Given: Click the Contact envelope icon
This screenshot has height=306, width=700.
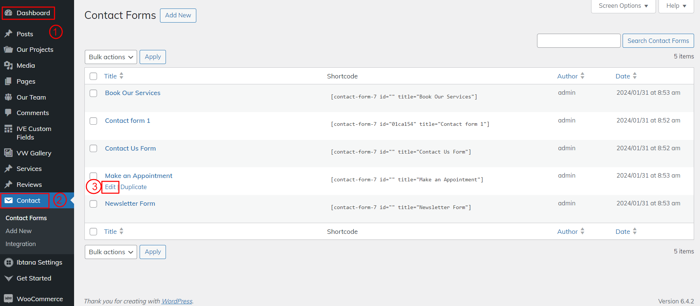Looking at the screenshot, I should 9,201.
